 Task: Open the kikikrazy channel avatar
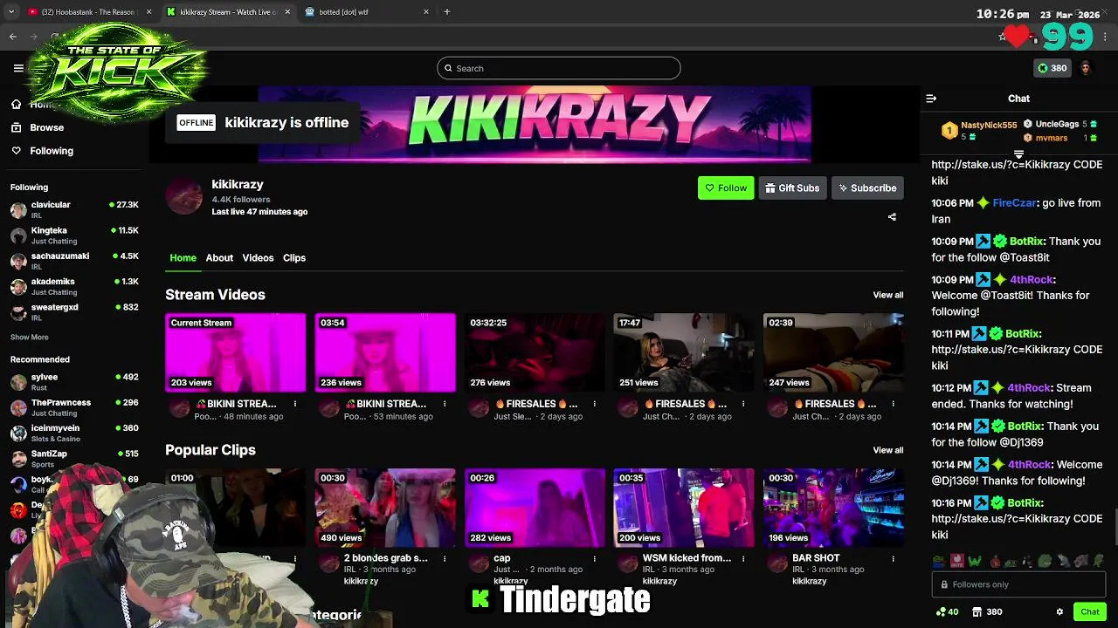point(184,197)
